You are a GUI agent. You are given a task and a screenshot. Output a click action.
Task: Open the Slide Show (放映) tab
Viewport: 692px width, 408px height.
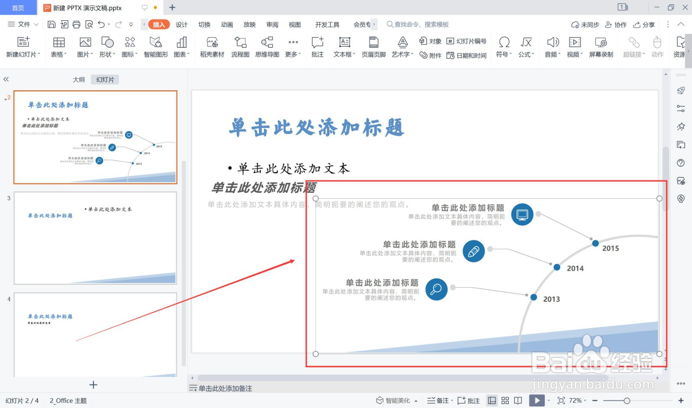tap(250, 25)
